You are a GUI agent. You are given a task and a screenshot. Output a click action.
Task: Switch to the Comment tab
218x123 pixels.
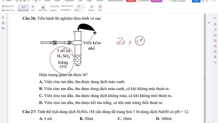(x=69, y=1)
